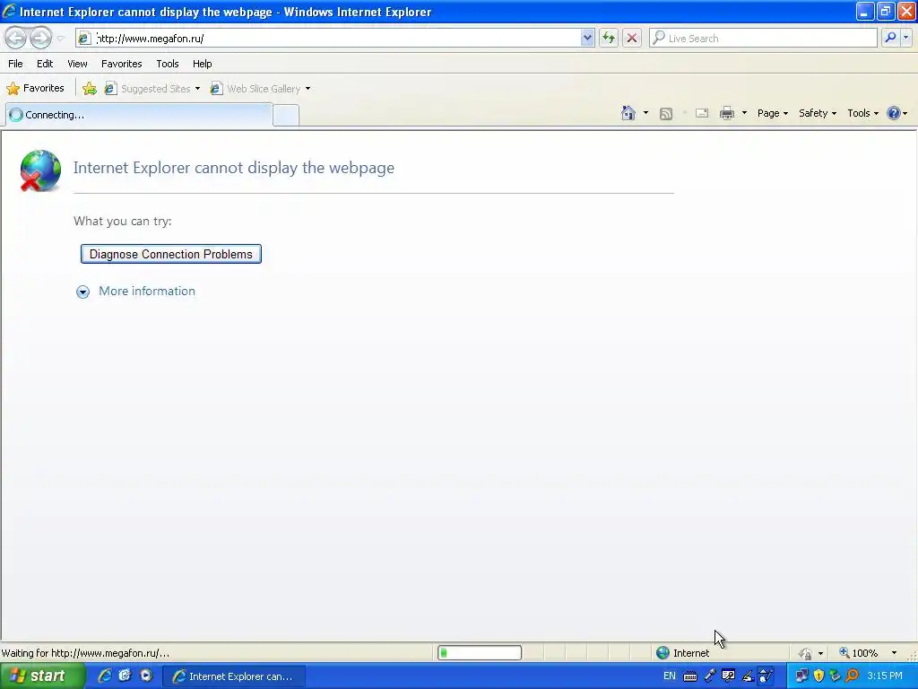
Task: Click the More information link text
Action: coord(147,292)
